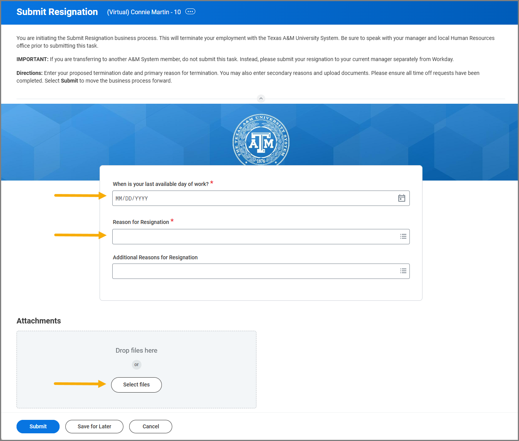This screenshot has width=519, height=441.
Task: Click the Drop files here text
Action: (x=136, y=350)
